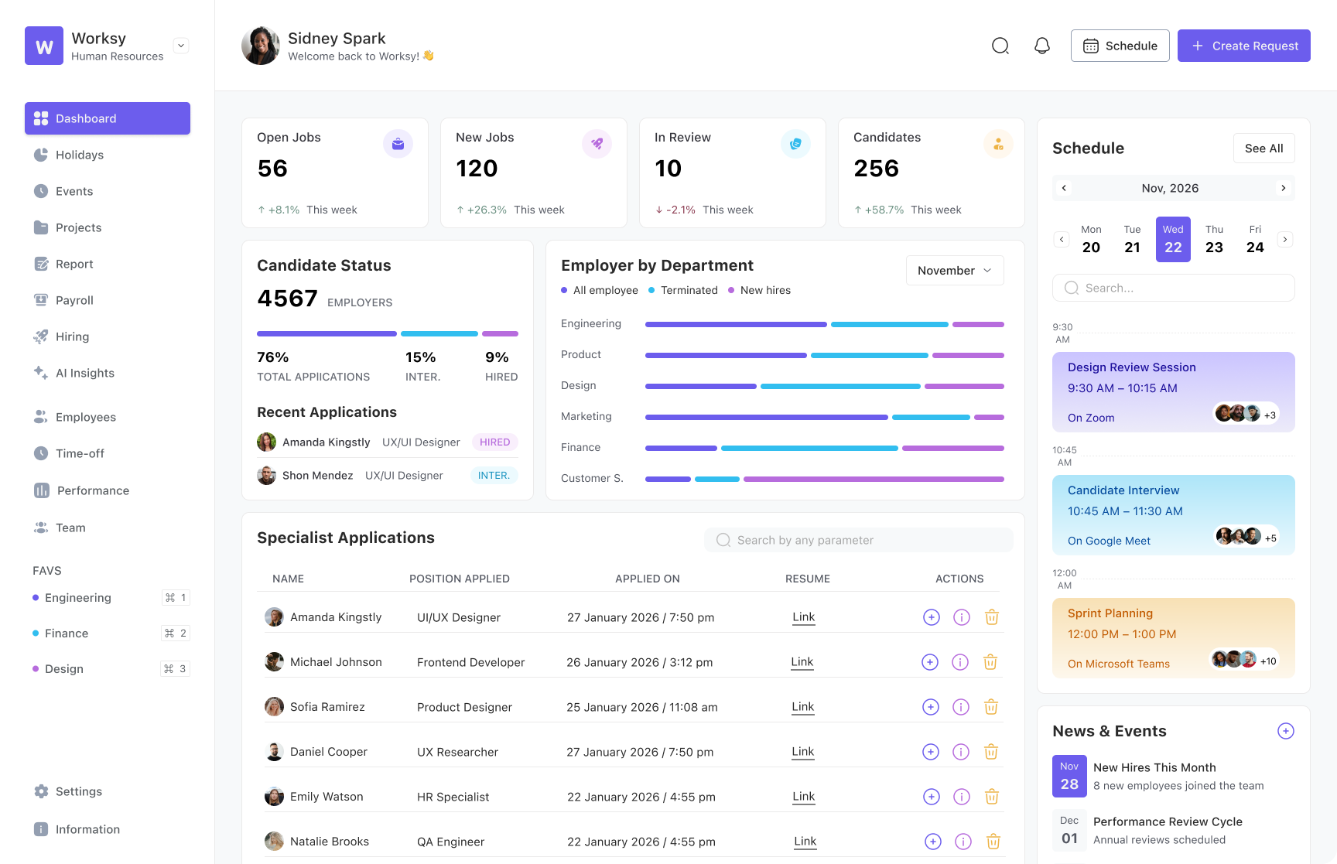Click the Worksy logo icon

coord(44,46)
